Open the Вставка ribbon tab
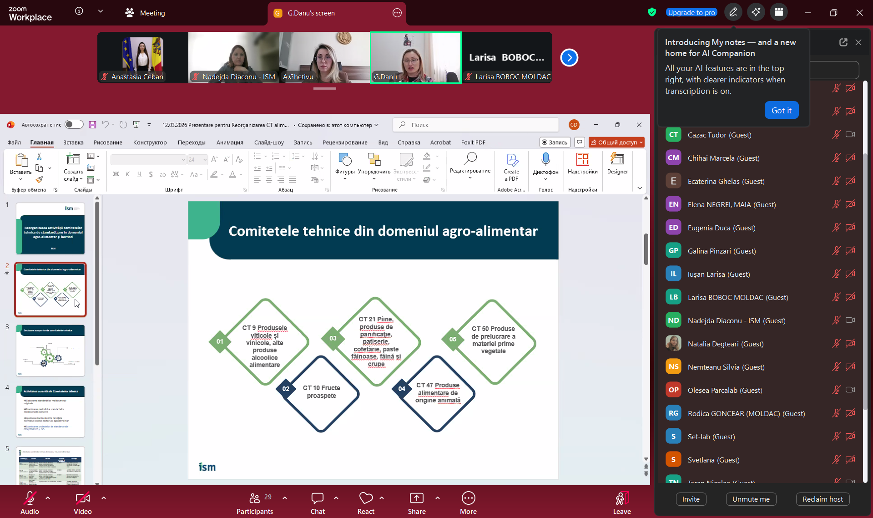Image resolution: width=873 pixels, height=518 pixels. (73, 142)
